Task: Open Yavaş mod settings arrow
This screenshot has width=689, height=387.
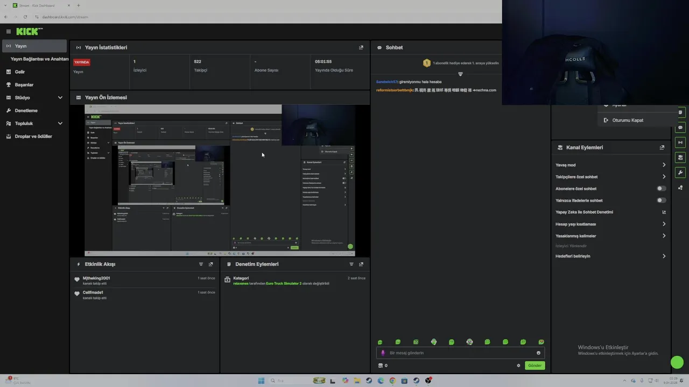Action: 664,165
